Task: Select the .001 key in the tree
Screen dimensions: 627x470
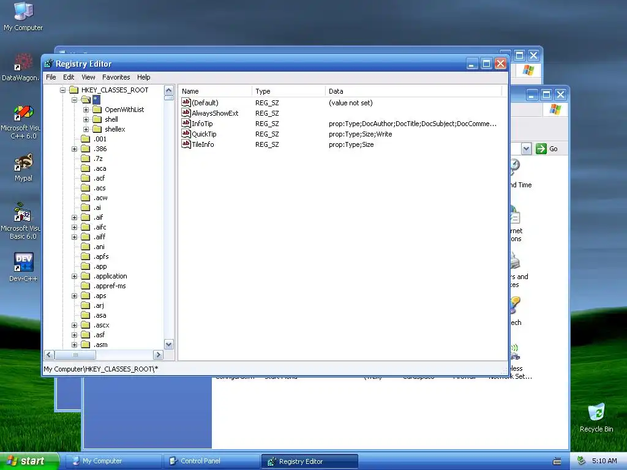Action: (100, 139)
